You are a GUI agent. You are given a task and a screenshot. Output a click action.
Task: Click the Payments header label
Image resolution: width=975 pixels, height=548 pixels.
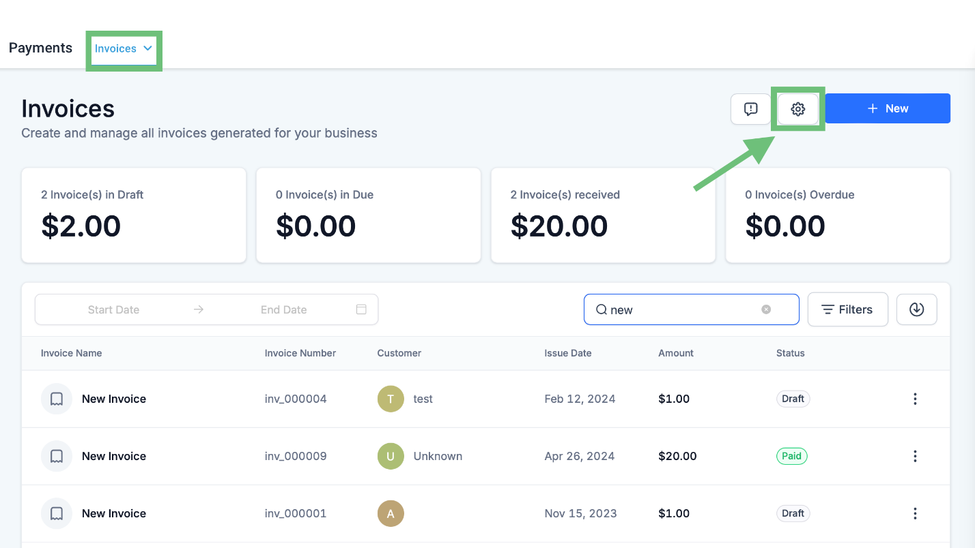(x=40, y=48)
